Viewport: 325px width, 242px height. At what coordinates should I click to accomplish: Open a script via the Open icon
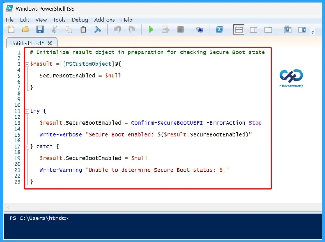pyautogui.click(x=25, y=29)
